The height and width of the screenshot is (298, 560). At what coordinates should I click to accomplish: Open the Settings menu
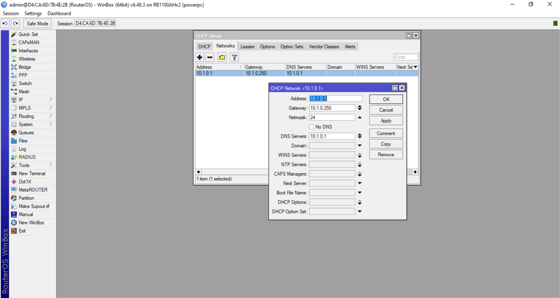click(33, 13)
